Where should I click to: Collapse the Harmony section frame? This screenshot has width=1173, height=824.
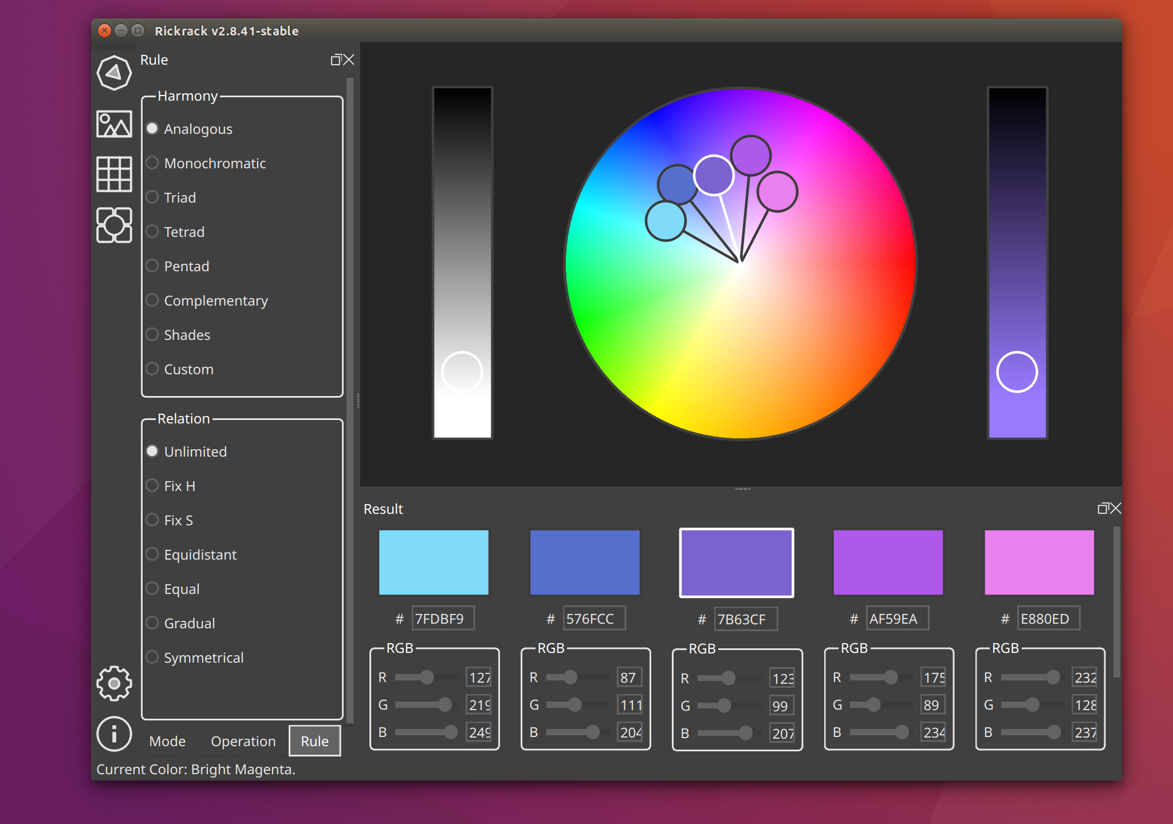[x=187, y=96]
